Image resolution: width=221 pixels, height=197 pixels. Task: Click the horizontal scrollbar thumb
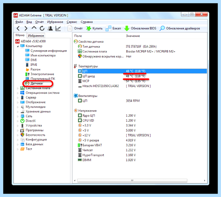pos(132,180)
